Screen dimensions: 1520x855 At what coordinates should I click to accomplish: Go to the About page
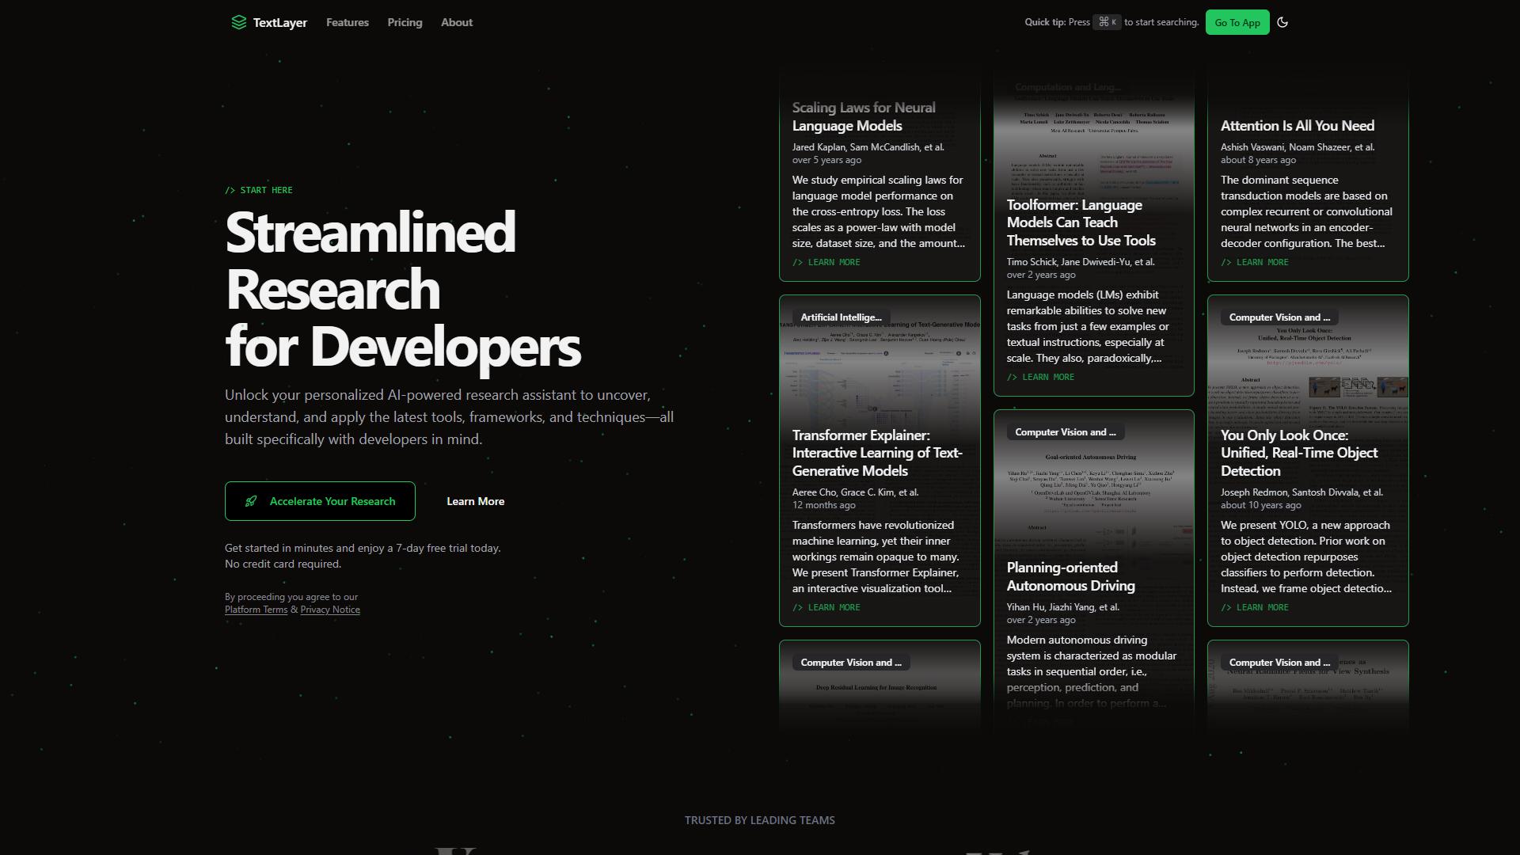point(457,22)
